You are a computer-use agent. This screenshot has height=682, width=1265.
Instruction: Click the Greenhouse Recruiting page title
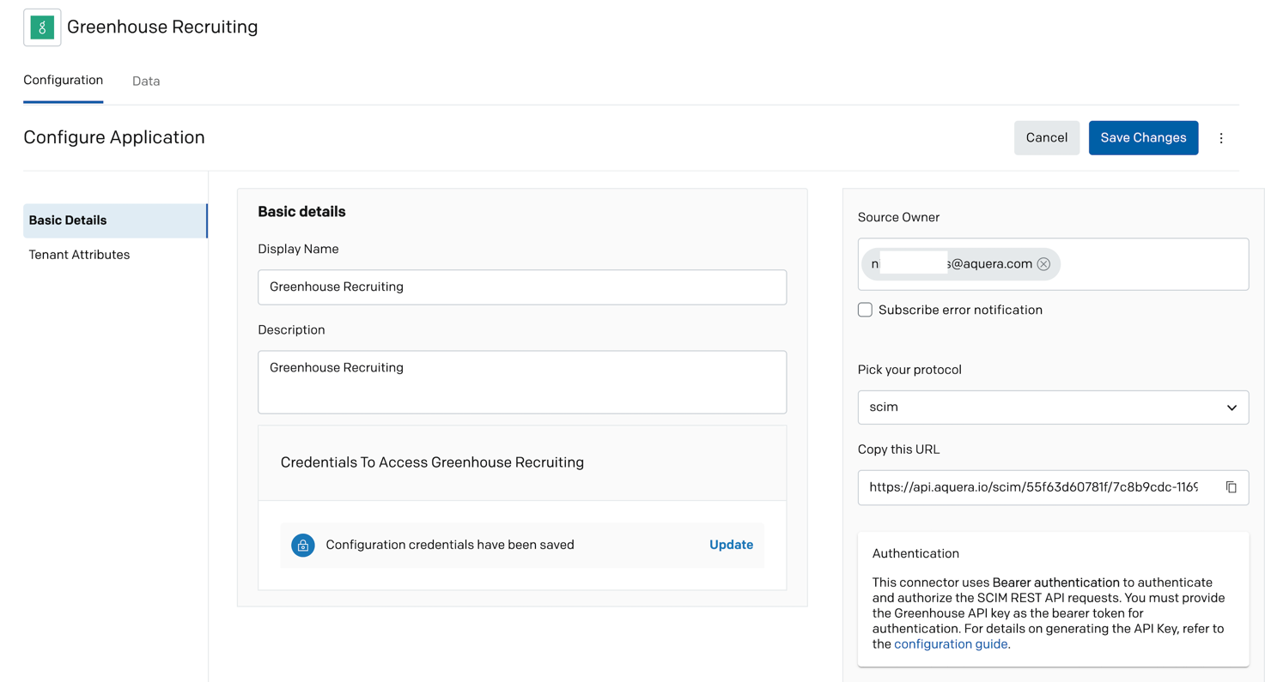(162, 27)
